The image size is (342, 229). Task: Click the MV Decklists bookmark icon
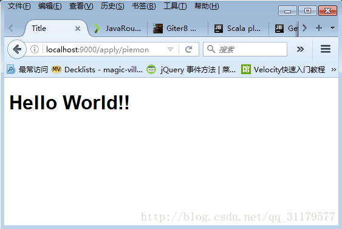pos(56,70)
